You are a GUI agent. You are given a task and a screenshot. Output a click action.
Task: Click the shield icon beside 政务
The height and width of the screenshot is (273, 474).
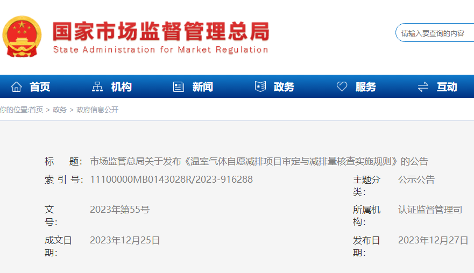point(260,87)
